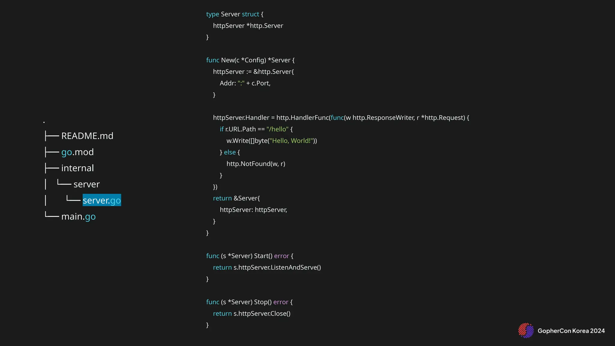Image resolution: width=615 pixels, height=346 pixels.
Task: Click the root dot of the tree
Action: (44, 122)
